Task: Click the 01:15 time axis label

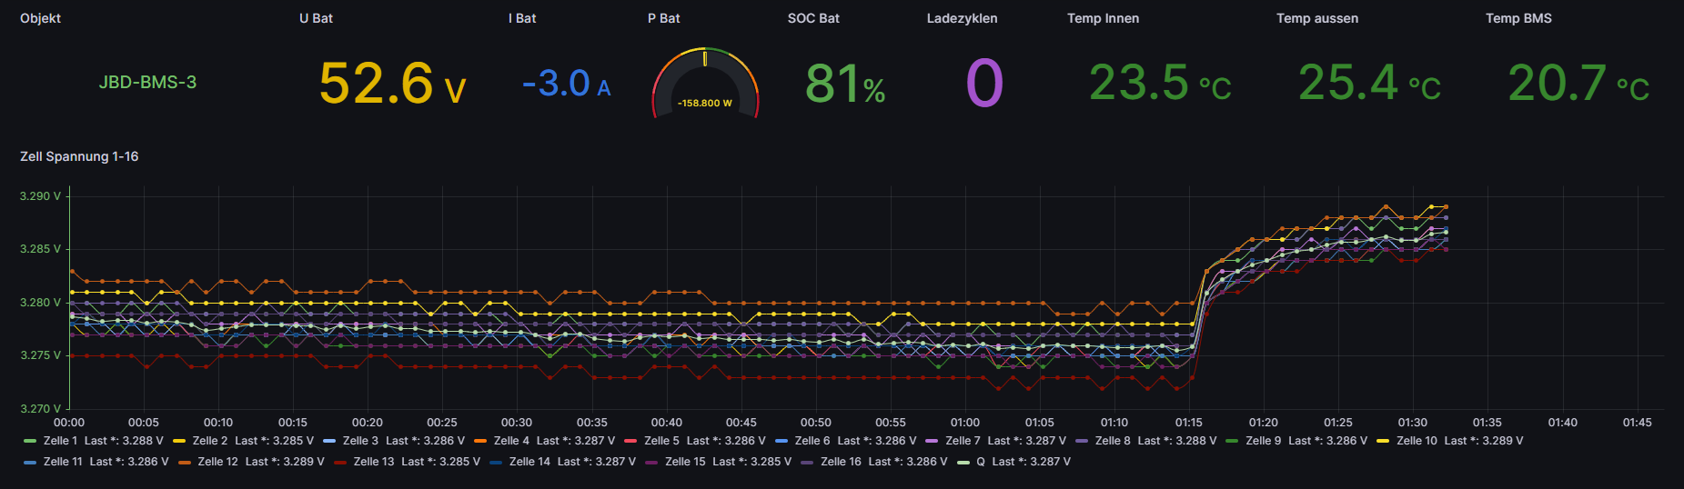Action: 1188,423
